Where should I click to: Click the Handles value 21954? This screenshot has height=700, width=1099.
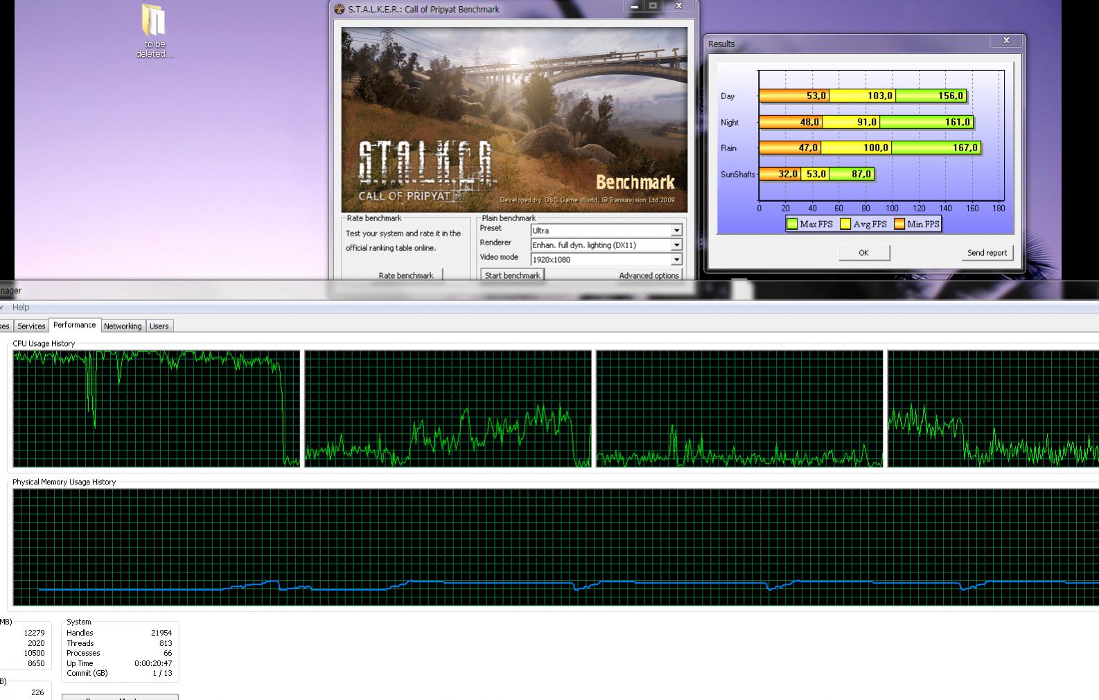[161, 633]
